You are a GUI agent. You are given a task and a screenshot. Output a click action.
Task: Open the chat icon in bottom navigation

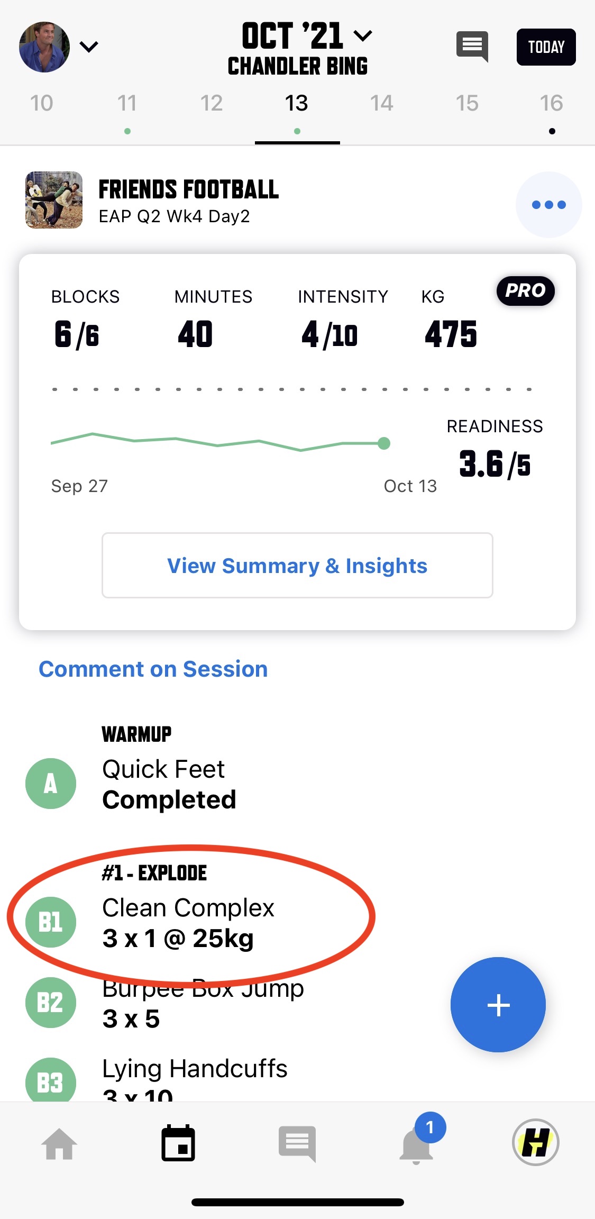pos(297,1144)
